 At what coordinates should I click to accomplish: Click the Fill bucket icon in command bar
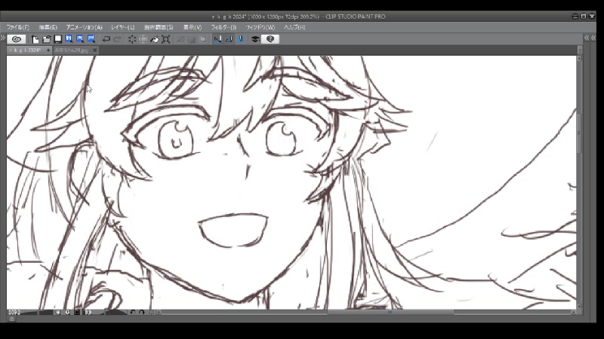(x=154, y=39)
